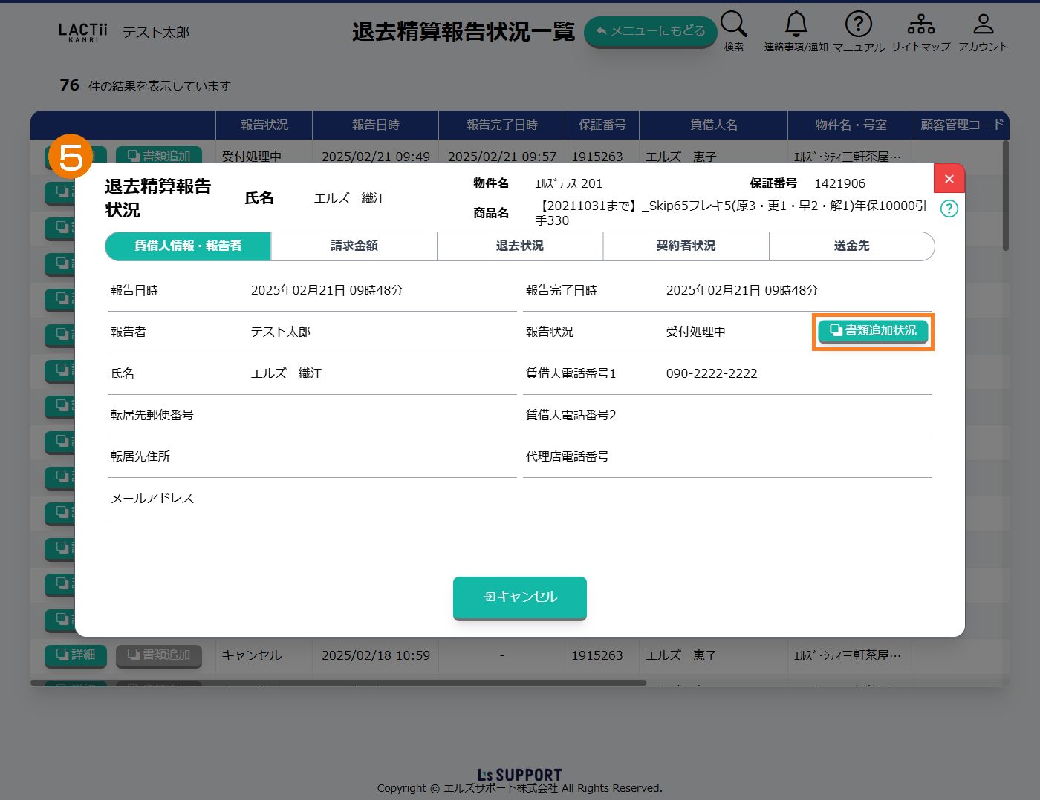Image resolution: width=1040 pixels, height=800 pixels.
Task: Open the manual question mark icon
Action: point(858,24)
